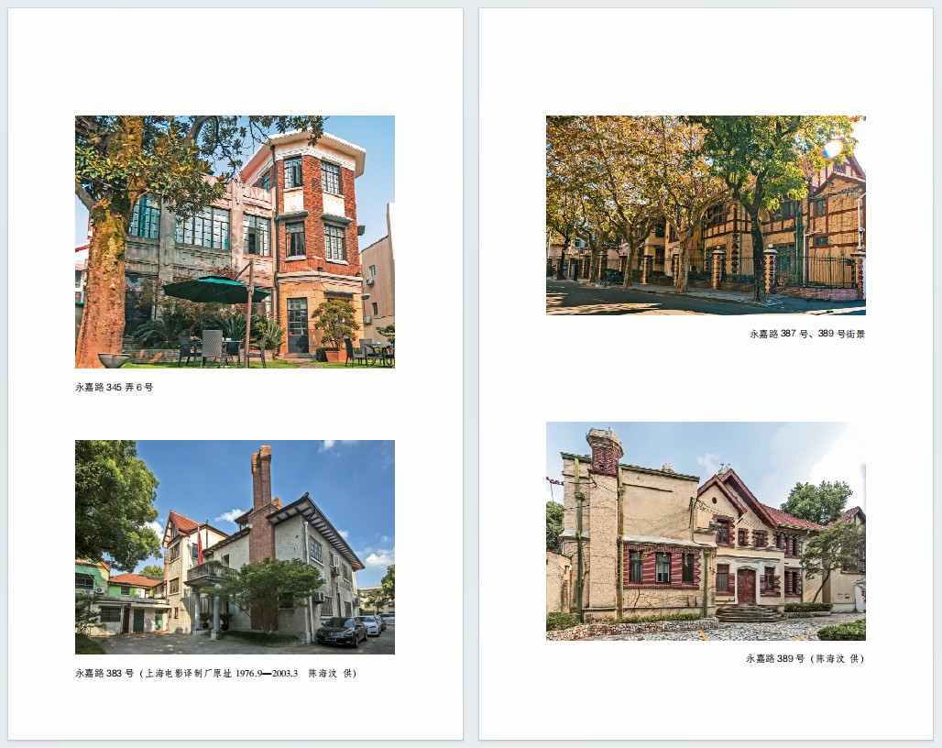Click the date range '1976.9—2003.3' in the caption

click(x=268, y=674)
